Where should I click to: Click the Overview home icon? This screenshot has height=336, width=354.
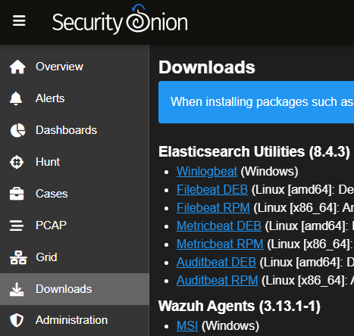tap(17, 67)
